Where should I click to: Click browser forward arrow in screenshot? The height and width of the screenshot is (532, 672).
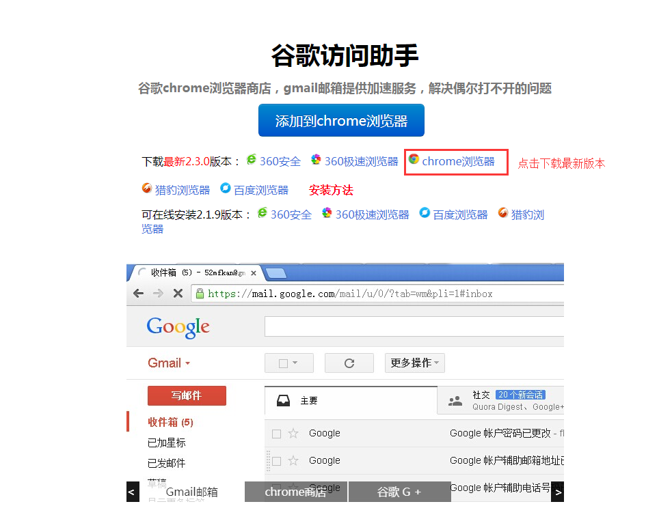158,293
